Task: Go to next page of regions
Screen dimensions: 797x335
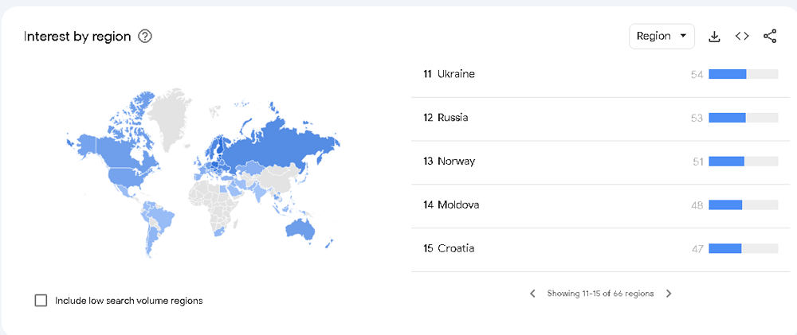Action: point(669,294)
